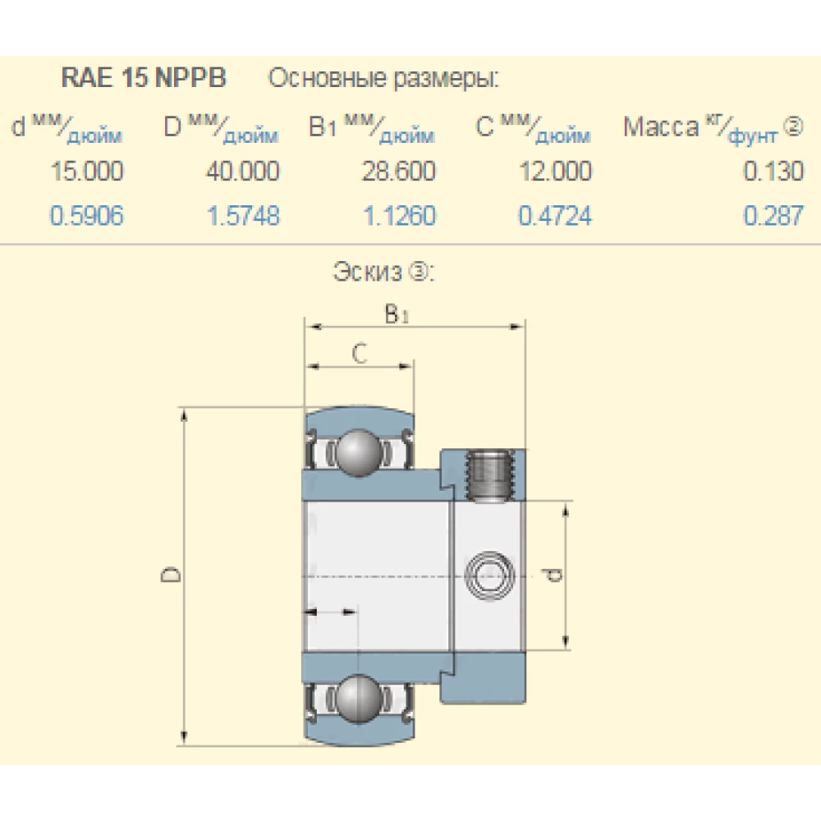Select the value 28.600 in the B₁ column

pos(400,172)
